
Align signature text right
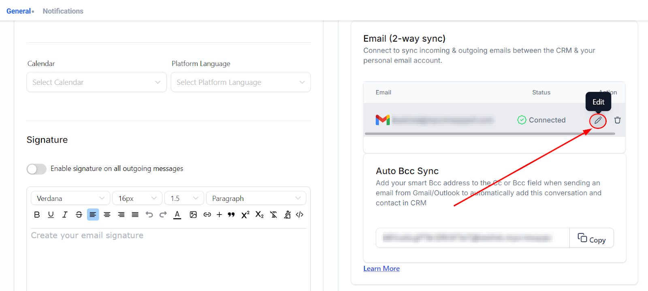pos(121,215)
